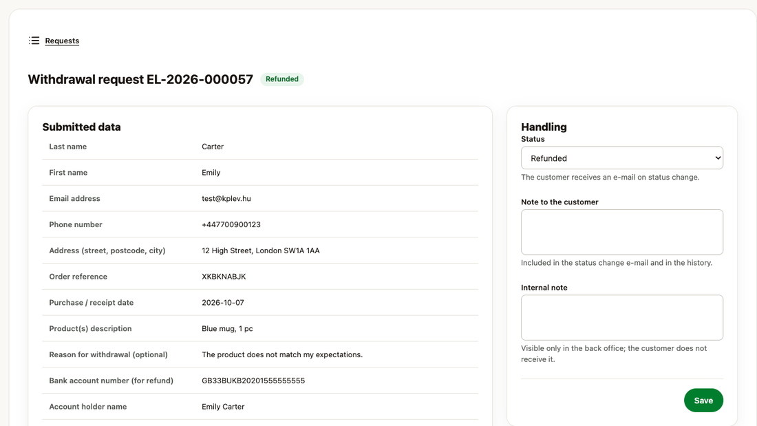Click the phone number +447700900123
This screenshot has width=757, height=426.
[x=231, y=224]
